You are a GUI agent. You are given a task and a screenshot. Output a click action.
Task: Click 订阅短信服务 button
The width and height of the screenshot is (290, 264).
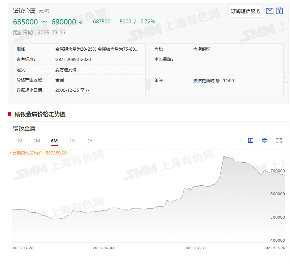point(245,11)
